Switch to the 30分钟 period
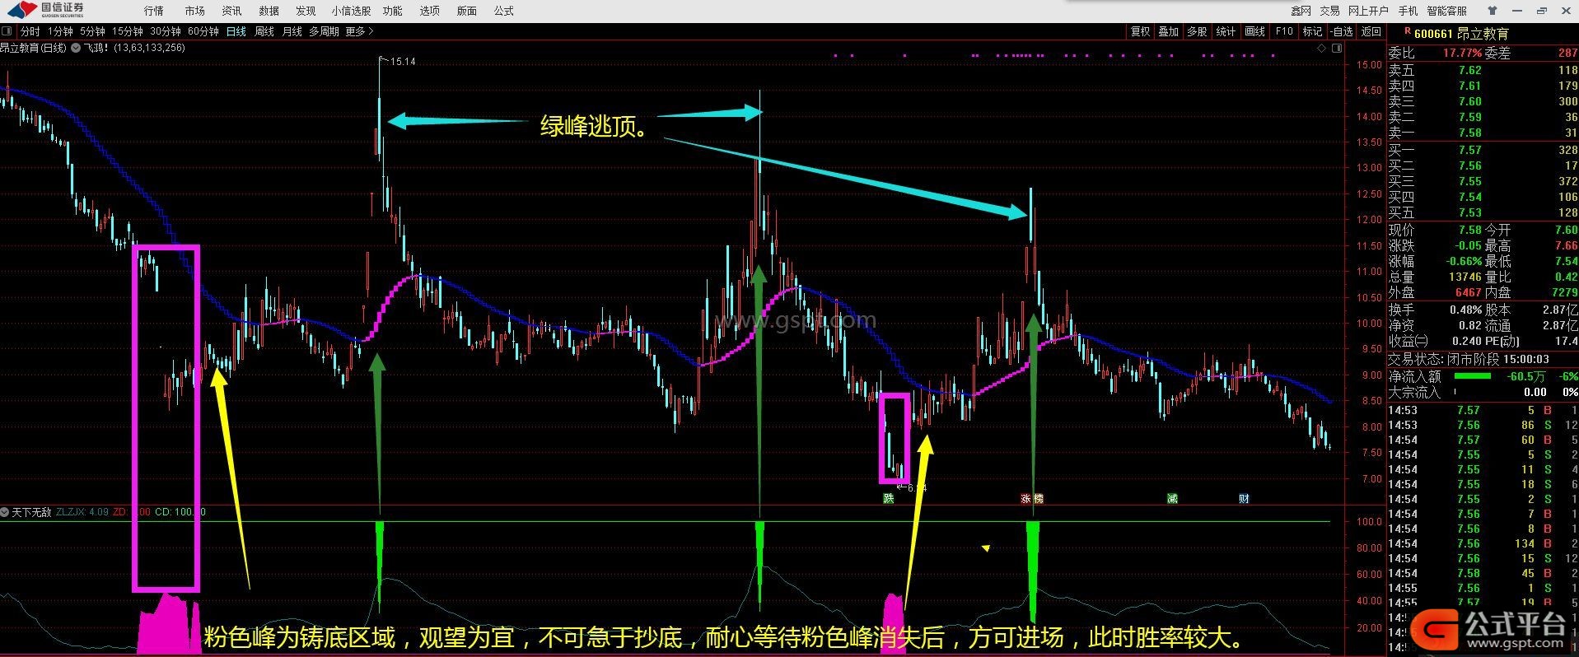 [x=166, y=31]
